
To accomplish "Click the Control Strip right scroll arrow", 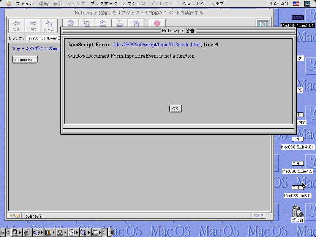I will pyautogui.click(x=104, y=232).
